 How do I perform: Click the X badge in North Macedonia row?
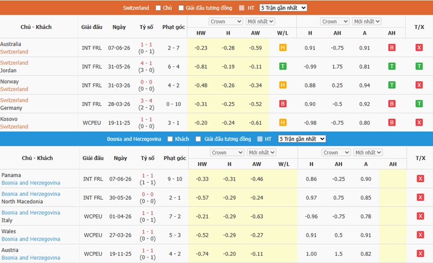click(x=420, y=198)
